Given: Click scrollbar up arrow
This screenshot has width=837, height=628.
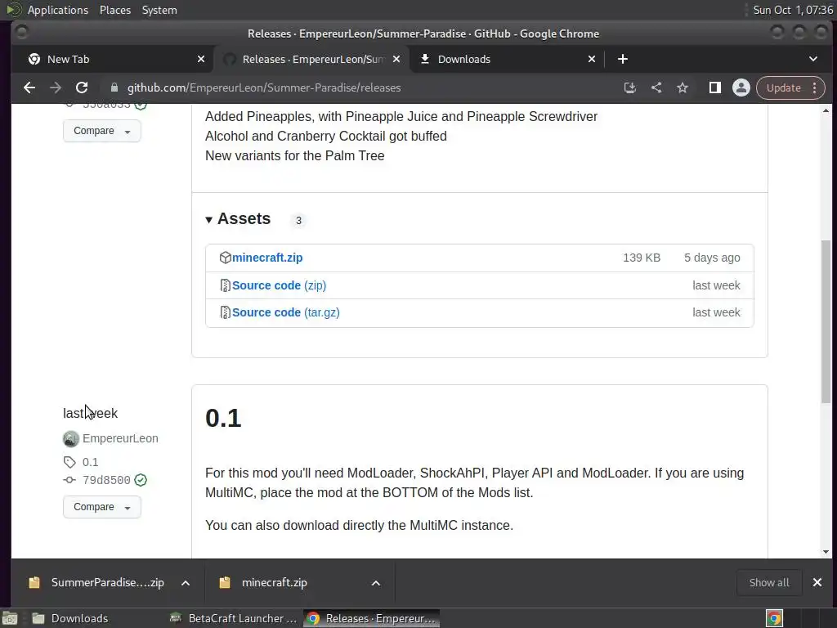Looking at the screenshot, I should (x=826, y=110).
